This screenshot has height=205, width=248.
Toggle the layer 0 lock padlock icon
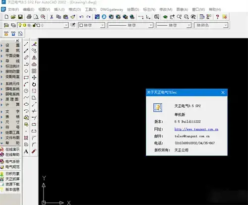[34, 25]
